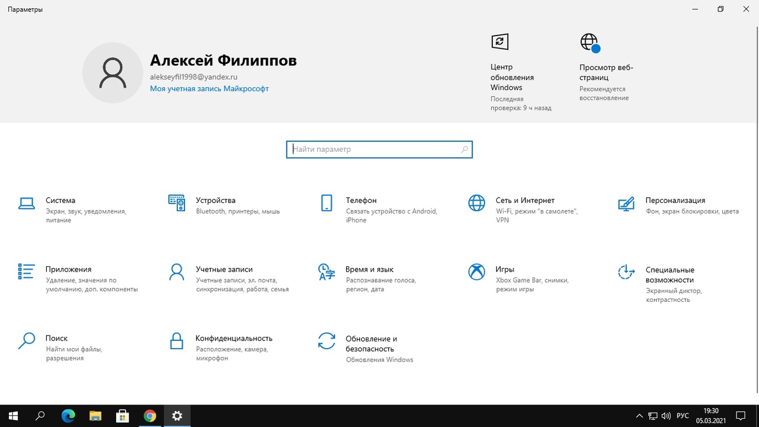Open the Время и язык label
759x427 pixels.
coord(369,269)
